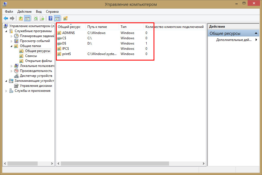
Task: Collapse the Общие ресурсы actions section
Action: 256,33
